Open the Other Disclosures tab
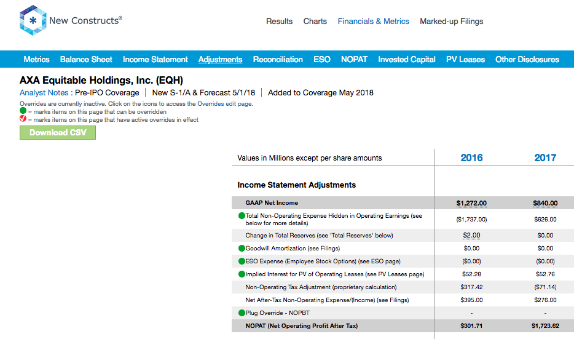 click(x=527, y=59)
